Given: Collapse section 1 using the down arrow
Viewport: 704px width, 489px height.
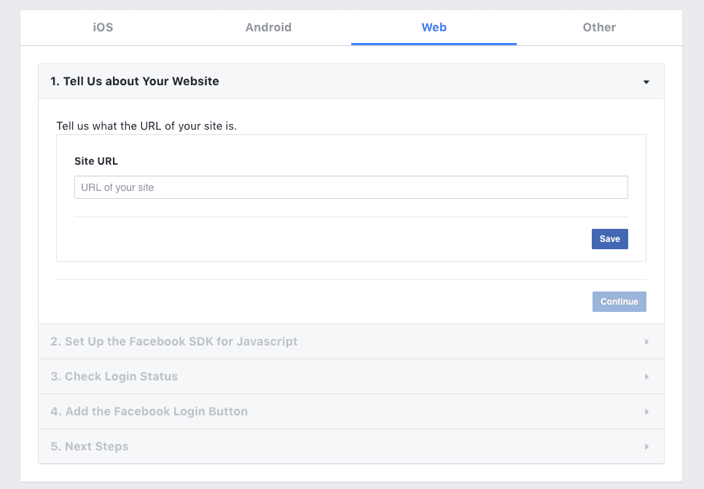Looking at the screenshot, I should (x=646, y=82).
